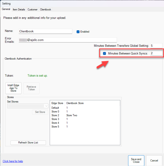Click the Error Emails input field
This screenshot has width=164, height=166.
click(68, 40)
